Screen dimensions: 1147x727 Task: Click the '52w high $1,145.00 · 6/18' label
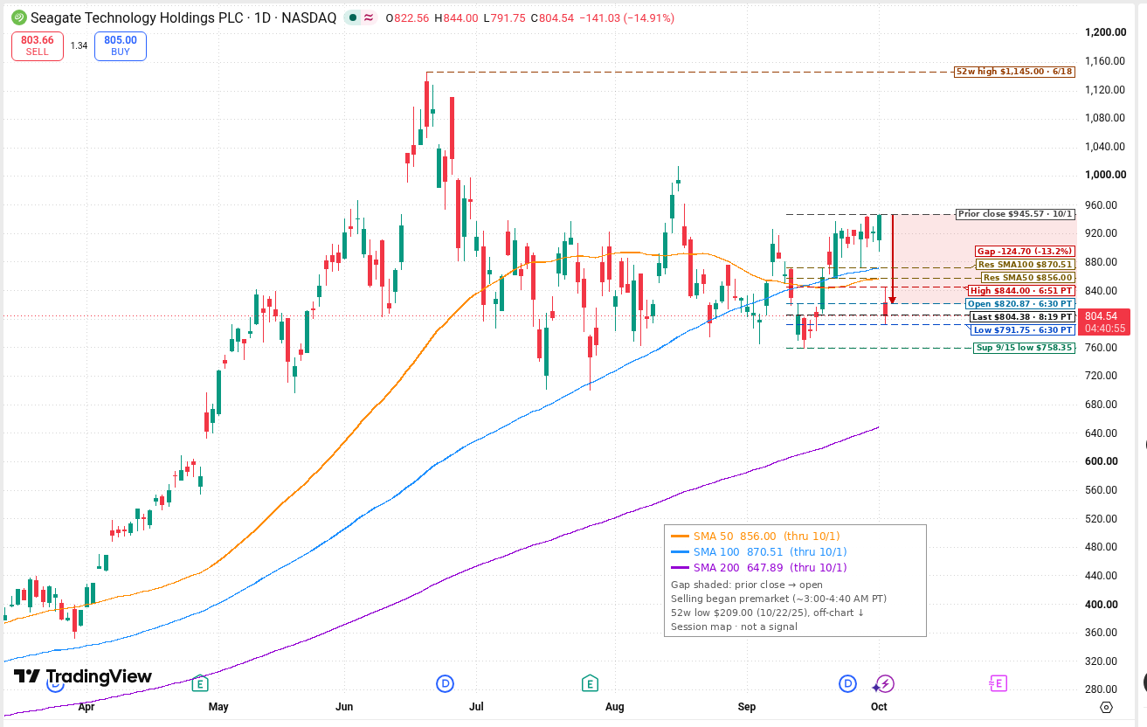pyautogui.click(x=1013, y=72)
